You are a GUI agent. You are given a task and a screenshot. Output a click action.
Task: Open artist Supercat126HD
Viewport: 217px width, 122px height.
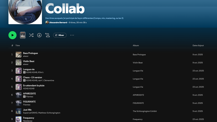[30, 113]
